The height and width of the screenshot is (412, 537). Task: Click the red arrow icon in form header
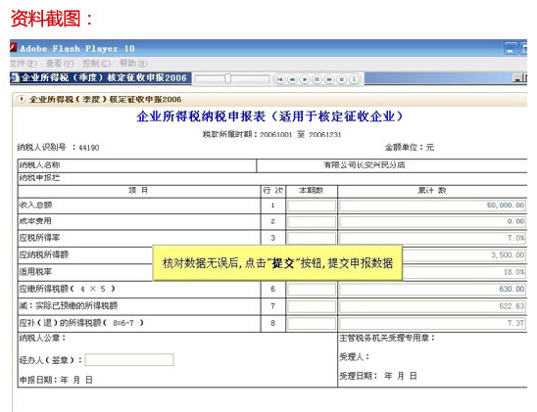click(x=22, y=99)
